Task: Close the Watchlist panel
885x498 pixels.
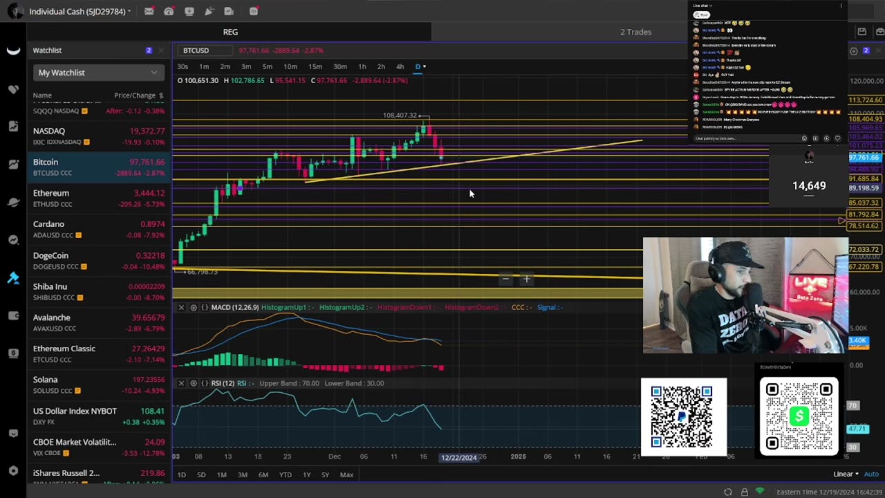Action: click(x=161, y=50)
